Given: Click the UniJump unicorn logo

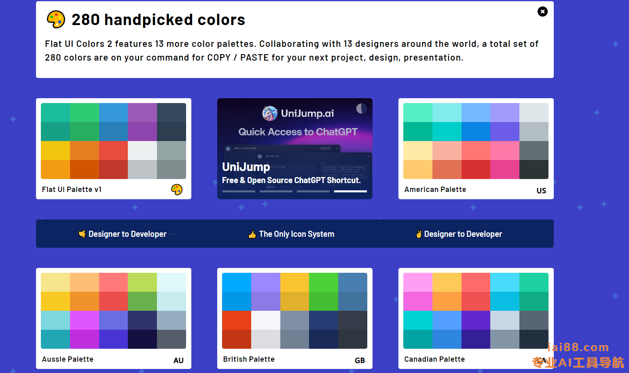Looking at the screenshot, I should pyautogui.click(x=270, y=114).
